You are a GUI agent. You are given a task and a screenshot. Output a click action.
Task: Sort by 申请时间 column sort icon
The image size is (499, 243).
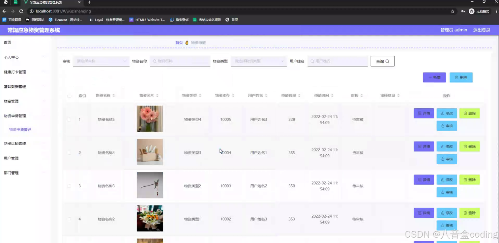point(332,96)
